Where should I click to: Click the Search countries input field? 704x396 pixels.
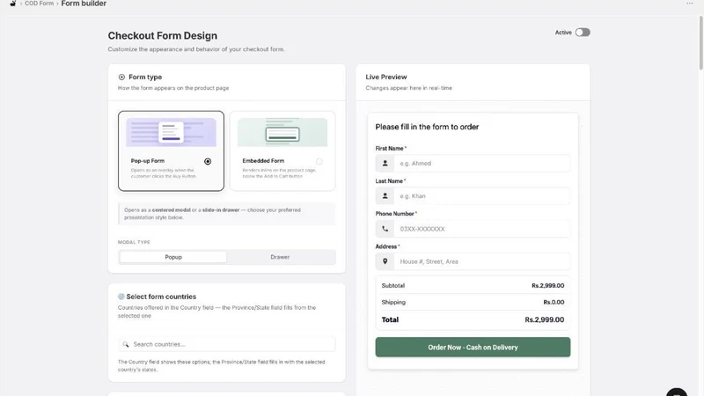coord(227,344)
